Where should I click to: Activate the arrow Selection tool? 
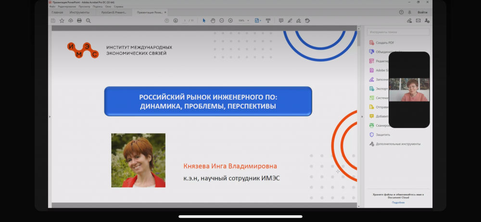pos(204,21)
